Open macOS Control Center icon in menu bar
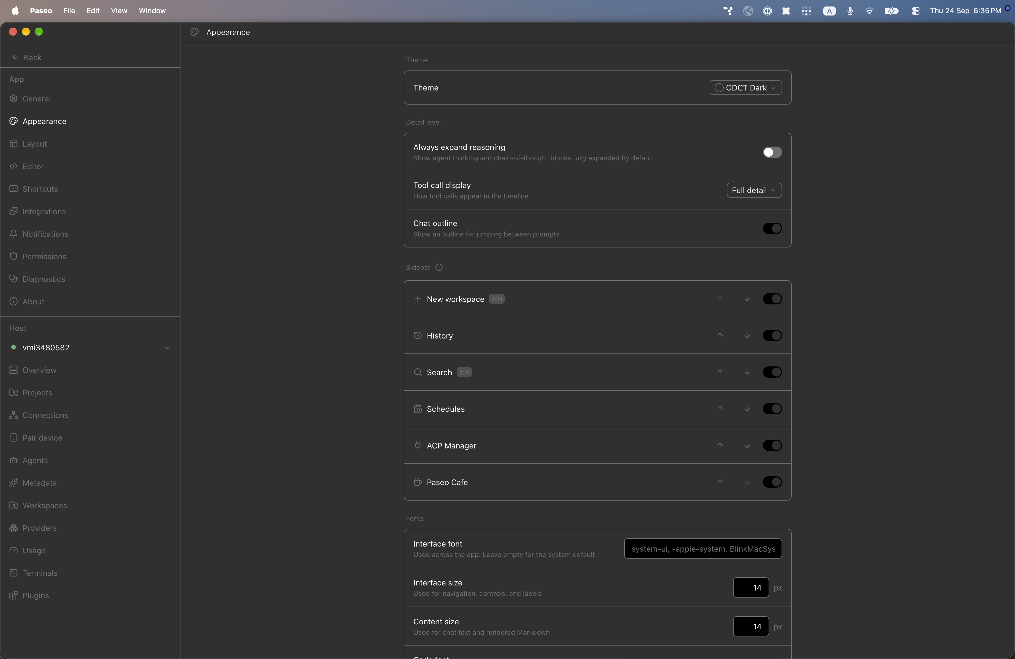The image size is (1015, 659). click(x=915, y=11)
